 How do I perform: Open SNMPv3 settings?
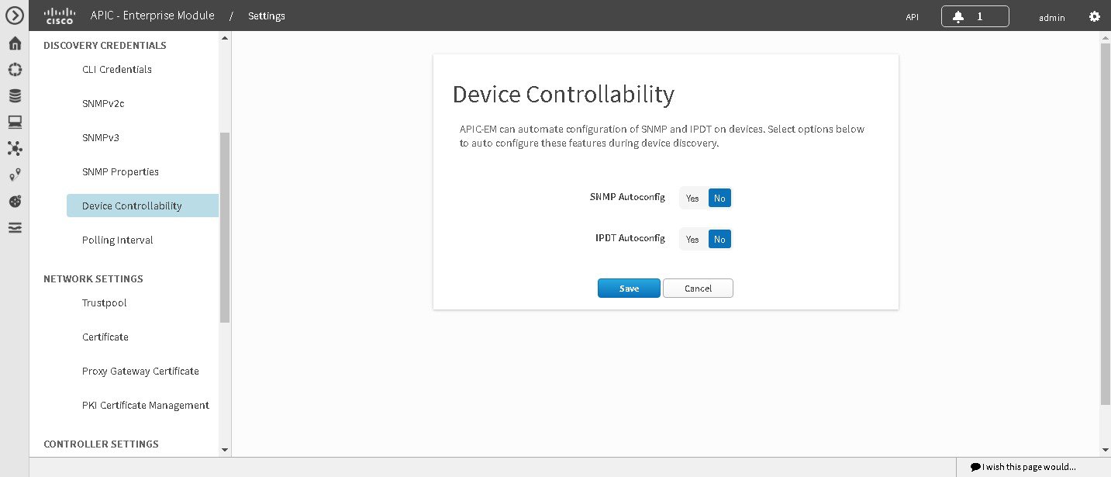tap(103, 137)
